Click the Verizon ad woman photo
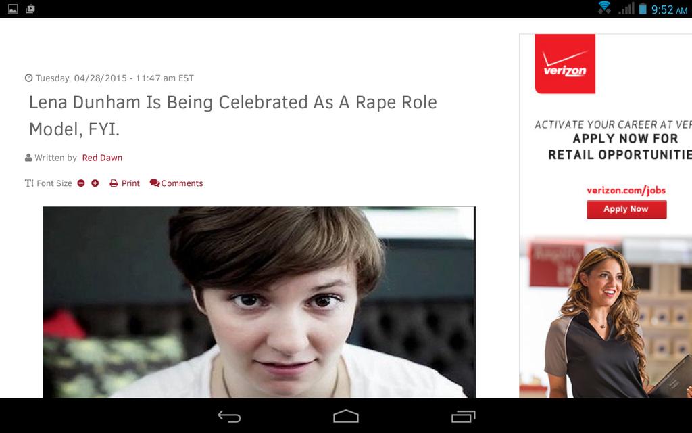This screenshot has width=692, height=433. pos(606,318)
